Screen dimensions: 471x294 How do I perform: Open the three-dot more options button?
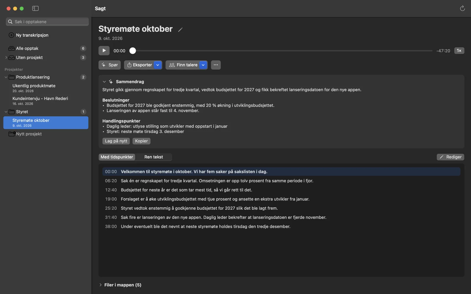click(216, 65)
